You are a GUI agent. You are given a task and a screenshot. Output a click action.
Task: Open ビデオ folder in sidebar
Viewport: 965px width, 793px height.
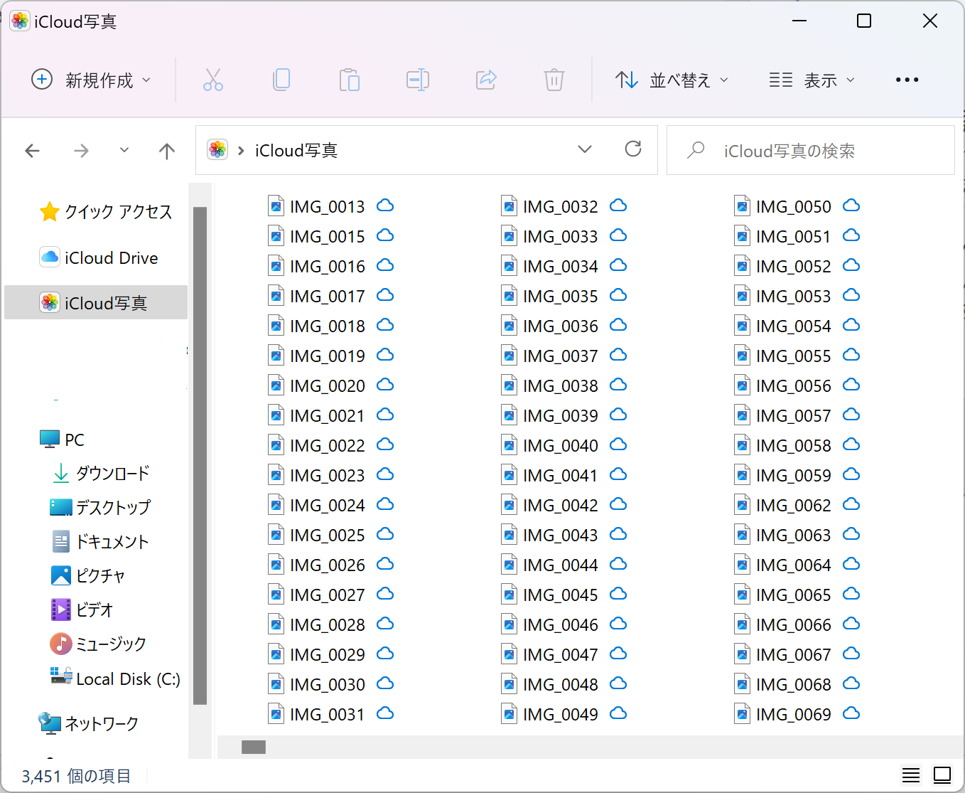pyautogui.click(x=82, y=610)
